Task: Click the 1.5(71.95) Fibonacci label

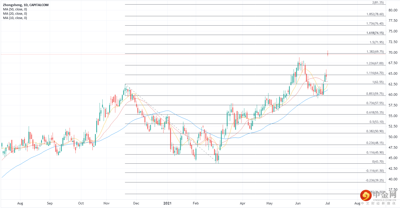Action: (377, 42)
